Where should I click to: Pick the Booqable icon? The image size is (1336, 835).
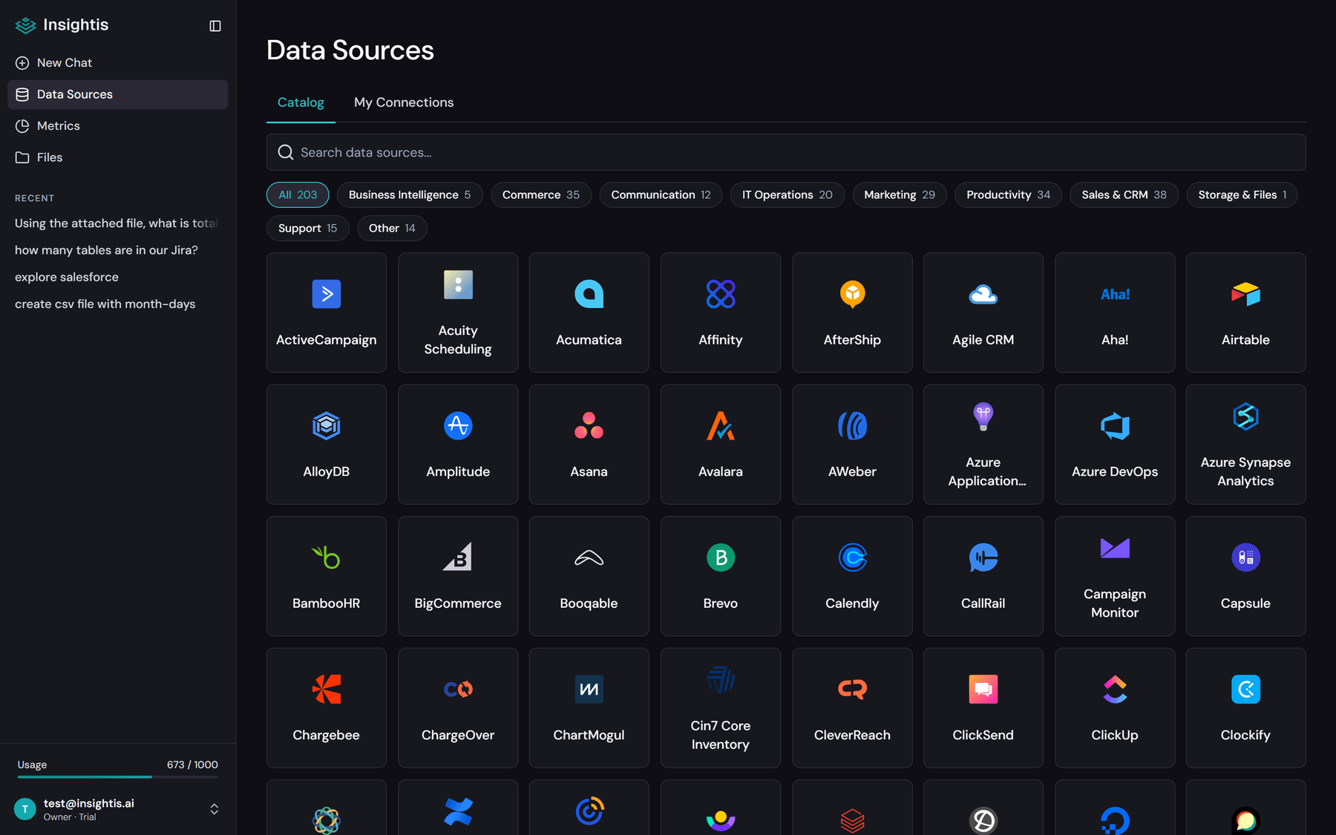[589, 557]
